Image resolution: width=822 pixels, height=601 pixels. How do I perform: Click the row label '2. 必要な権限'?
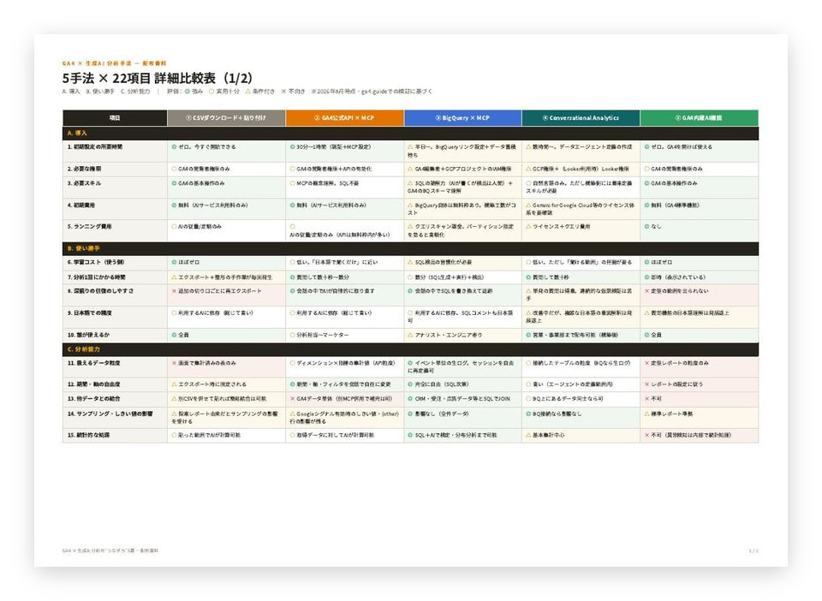coord(85,170)
